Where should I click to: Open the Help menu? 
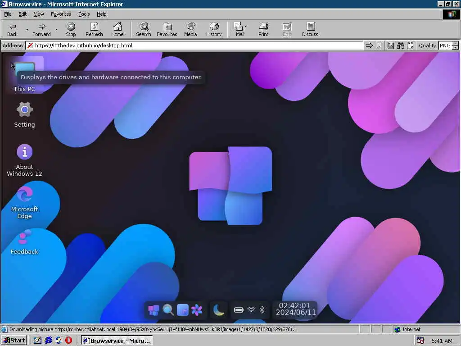(x=101, y=14)
